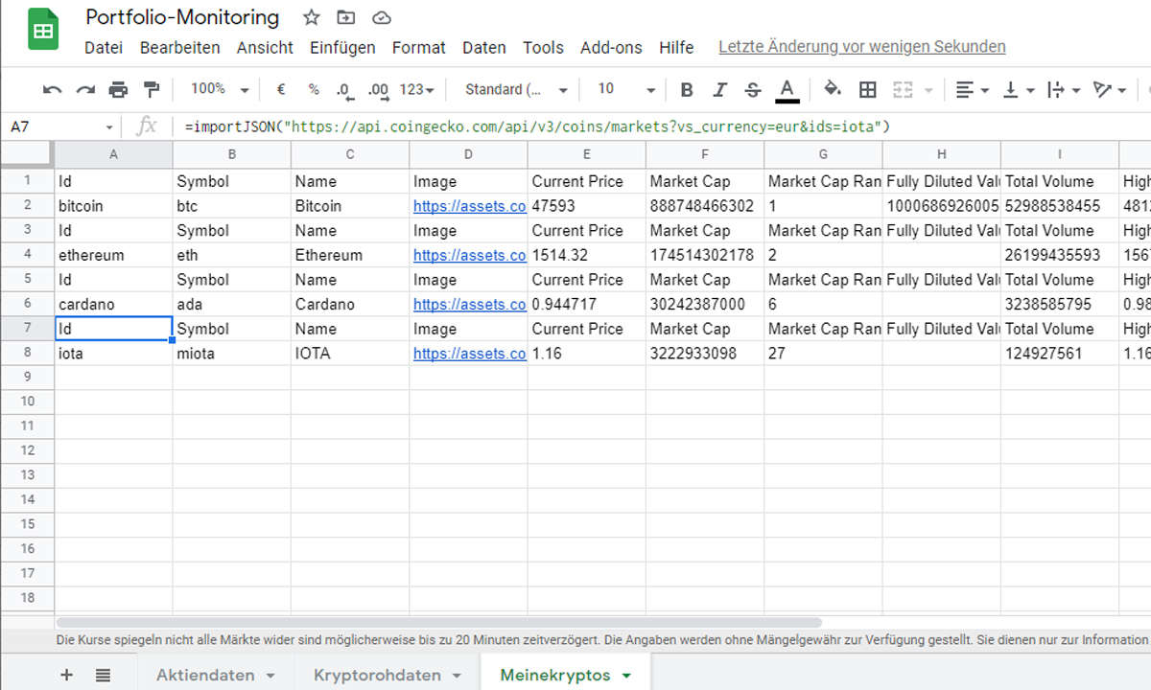The image size is (1151, 690).
Task: Open the Datei menu
Action: click(104, 47)
